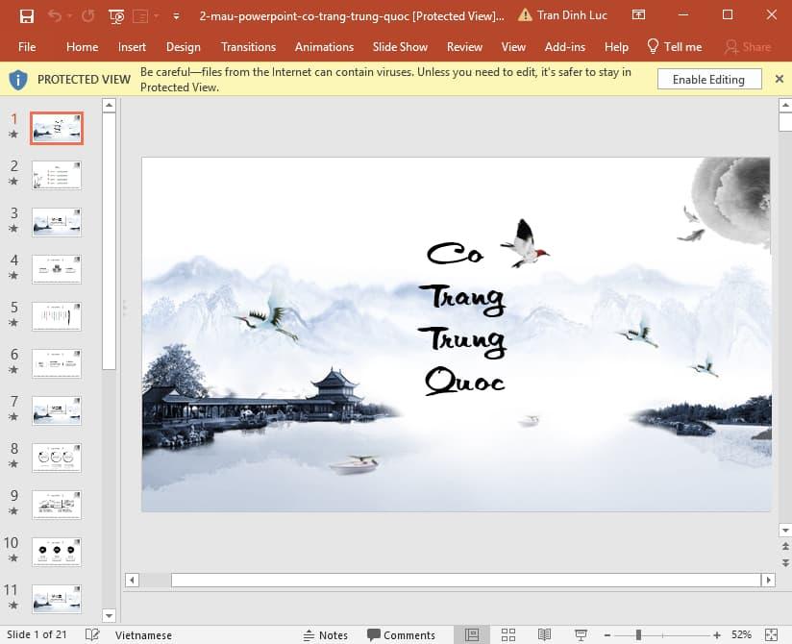Viewport: 792px width, 644px height.
Task: Click the Undo icon
Action: pyautogui.click(x=55, y=16)
